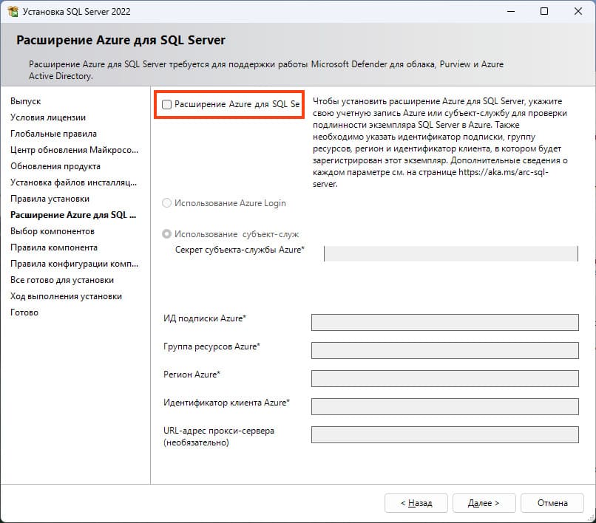596x523 pixels.
Task: Click the Azure subscription ID field
Action: 444,323
